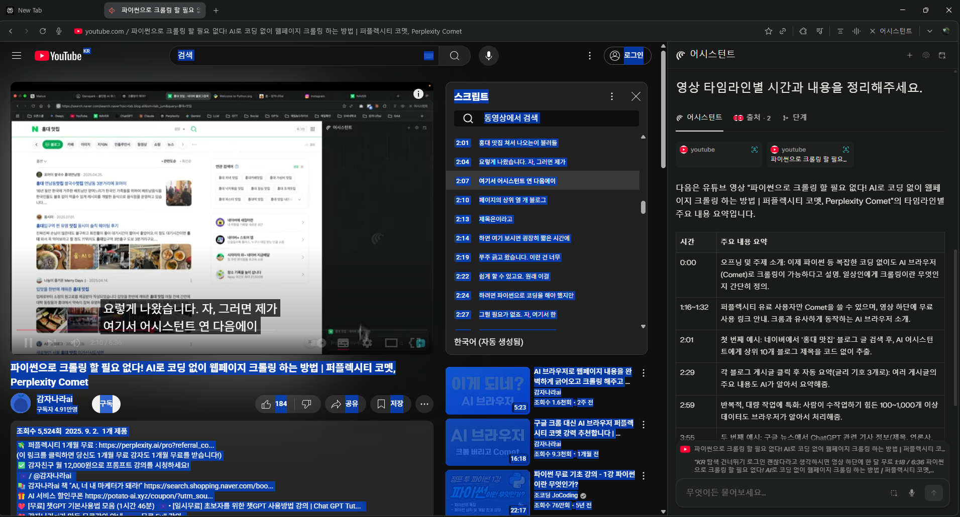Screen dimensions: 960x517
Task: Click the assistant voice mode microphone icon
Action: pyautogui.click(x=912, y=493)
